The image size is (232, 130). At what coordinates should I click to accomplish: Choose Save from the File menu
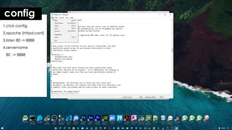[65, 29]
